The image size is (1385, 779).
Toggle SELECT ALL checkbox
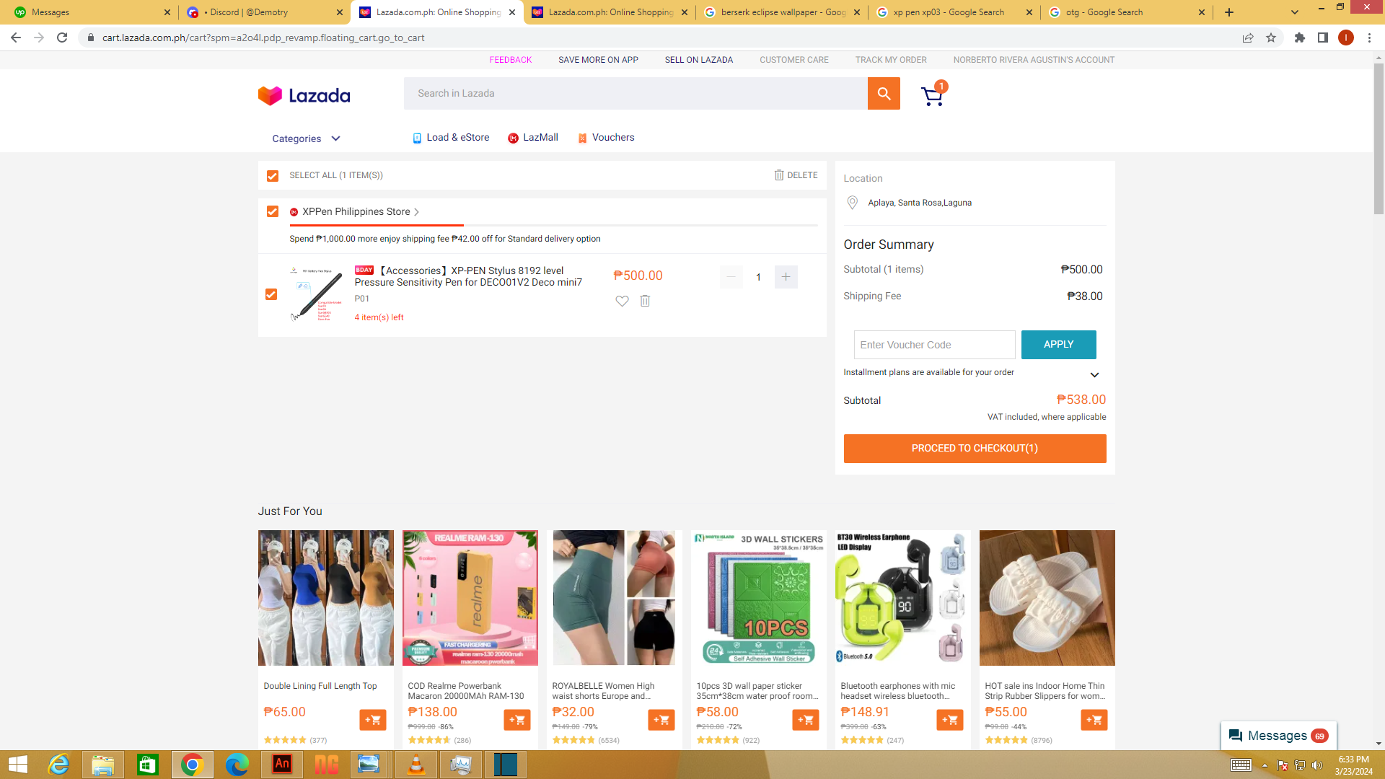273,176
